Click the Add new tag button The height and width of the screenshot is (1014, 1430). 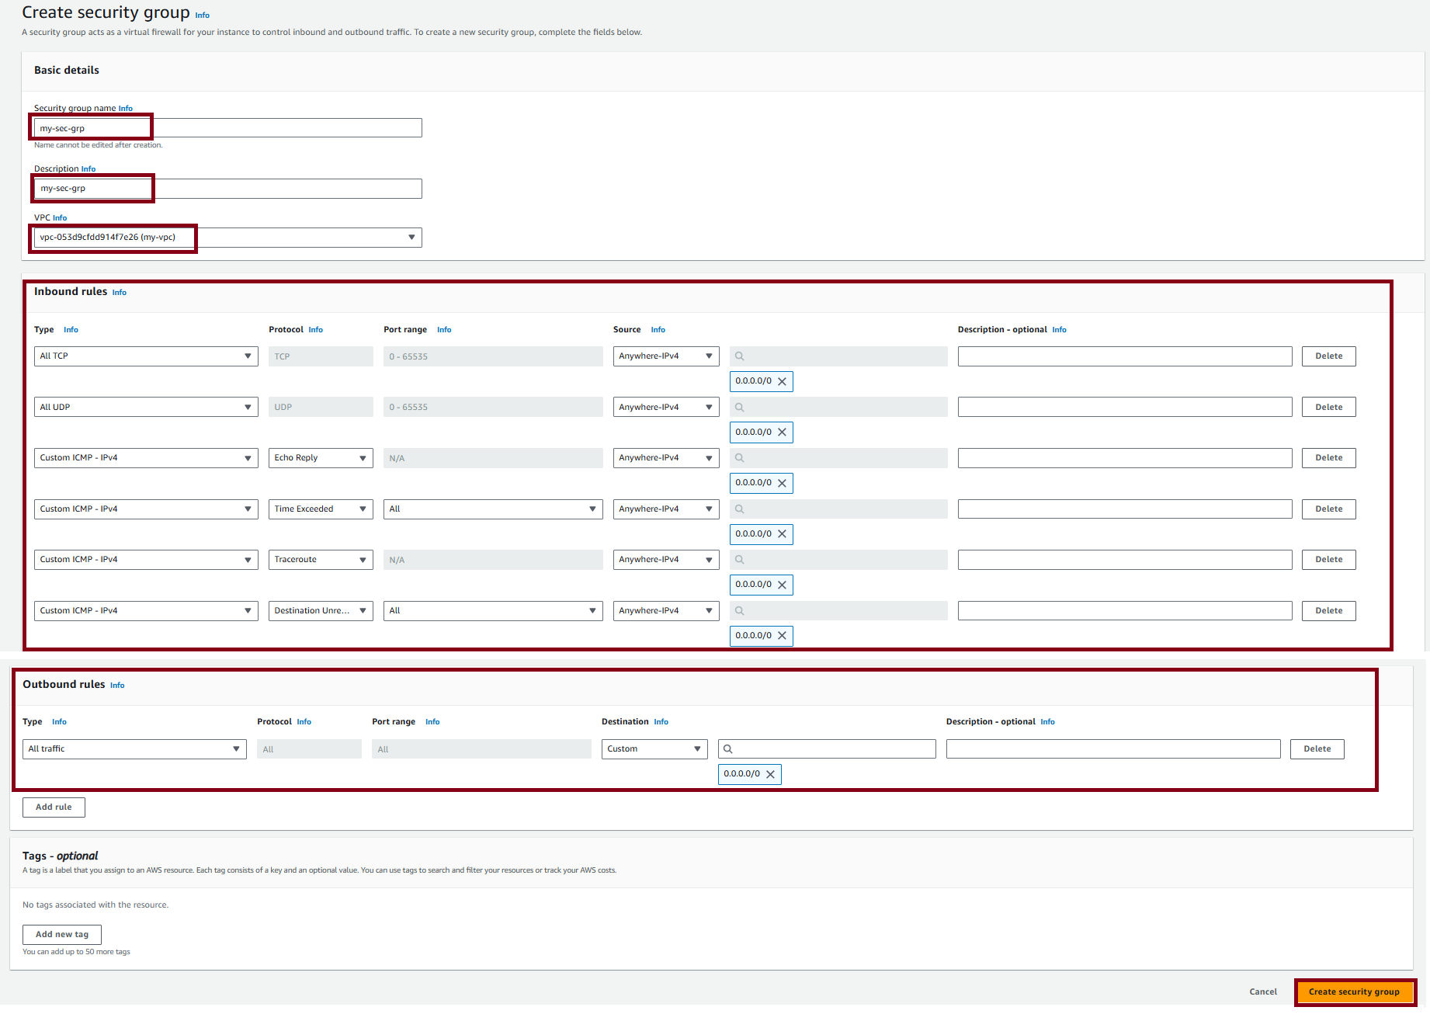(x=62, y=935)
